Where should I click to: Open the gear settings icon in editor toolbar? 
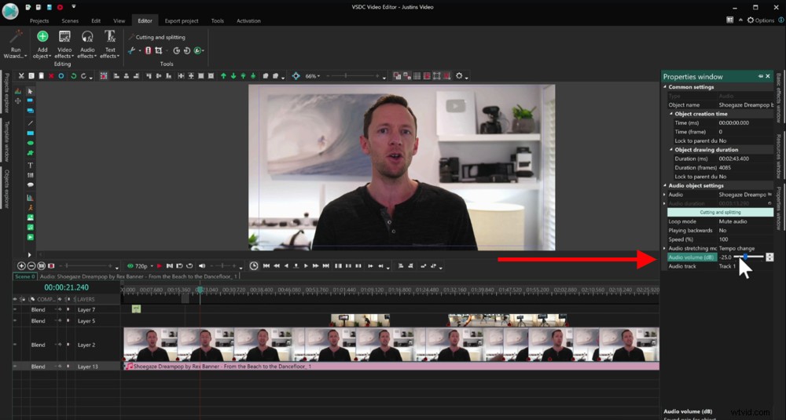[x=459, y=76]
